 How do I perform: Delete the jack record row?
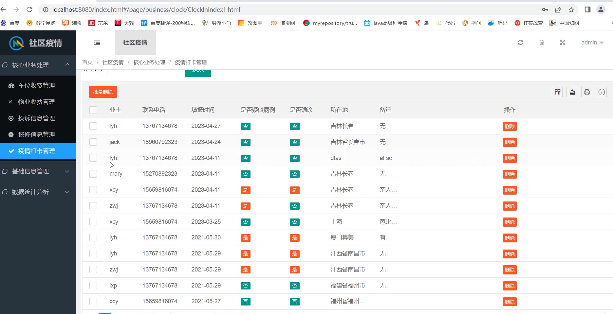click(x=510, y=142)
